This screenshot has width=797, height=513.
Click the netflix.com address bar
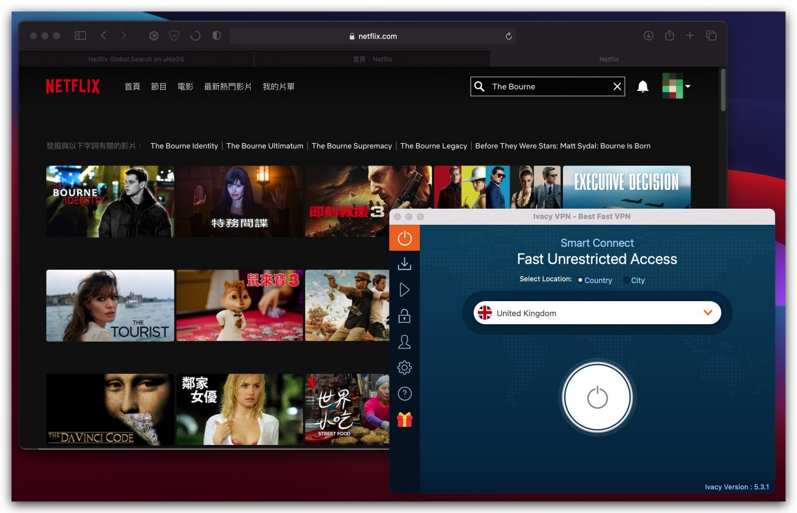coord(373,36)
